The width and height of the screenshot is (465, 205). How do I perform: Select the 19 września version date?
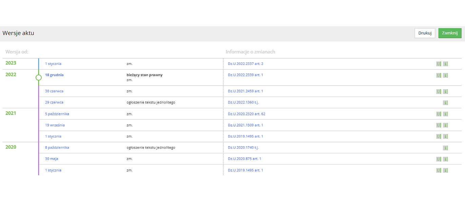55,125
